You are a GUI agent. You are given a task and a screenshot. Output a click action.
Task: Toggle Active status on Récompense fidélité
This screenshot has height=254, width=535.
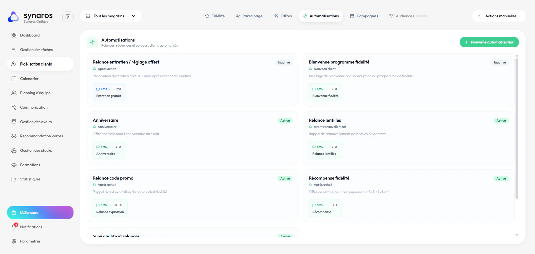click(501, 179)
